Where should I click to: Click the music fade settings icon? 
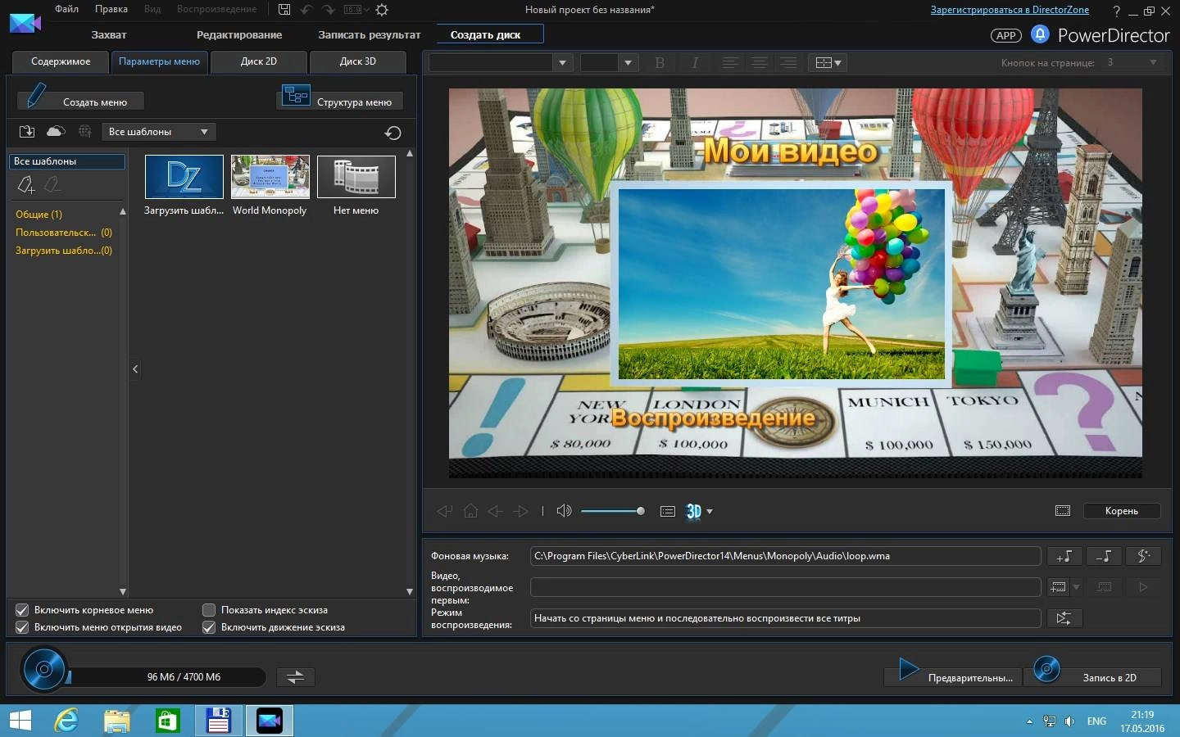pos(1143,556)
